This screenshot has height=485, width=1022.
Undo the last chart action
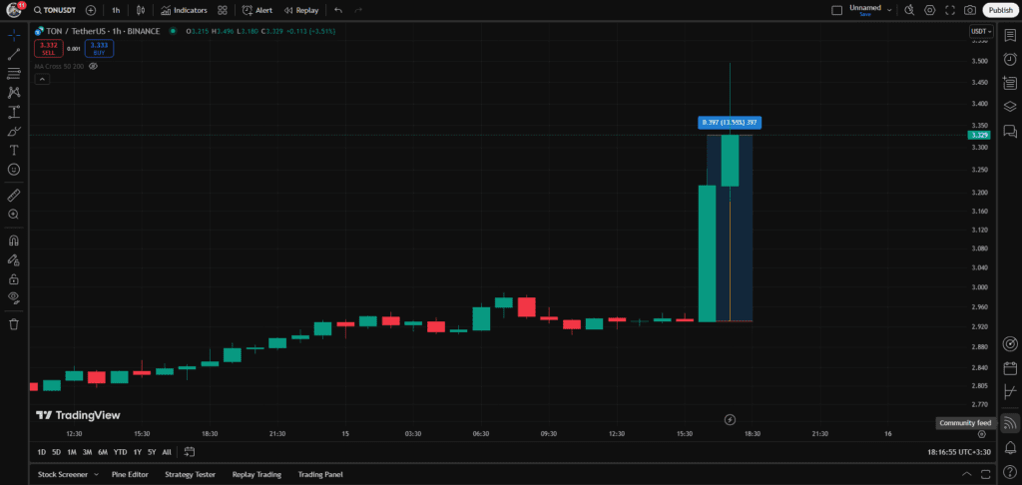[x=337, y=10]
